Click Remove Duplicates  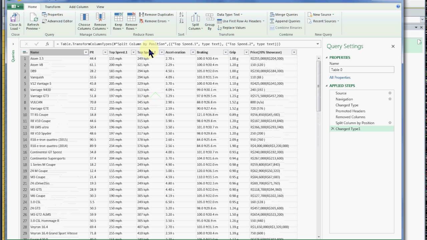tap(156, 15)
